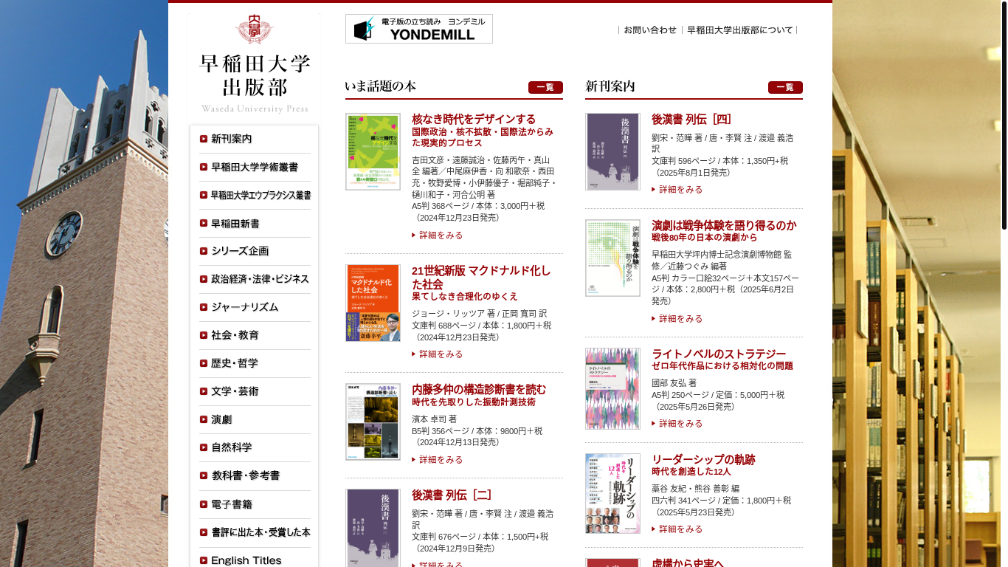Image resolution: width=1008 pixels, height=567 pixels.
Task: Click the Waseda University Press logo
Action: click(x=255, y=64)
